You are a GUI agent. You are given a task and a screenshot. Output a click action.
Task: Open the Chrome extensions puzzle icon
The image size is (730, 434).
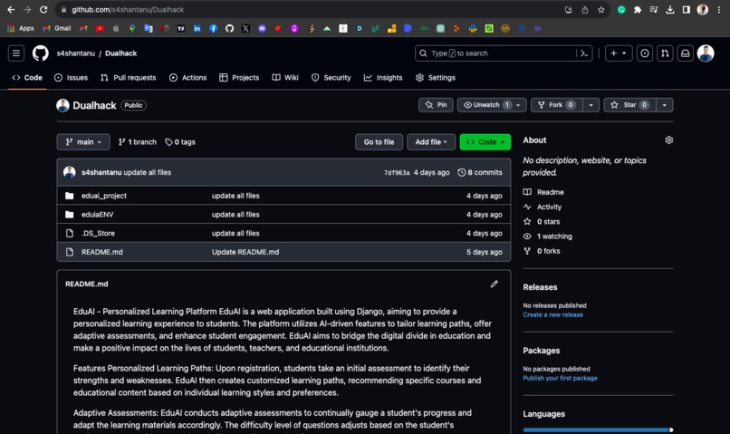[x=638, y=9]
